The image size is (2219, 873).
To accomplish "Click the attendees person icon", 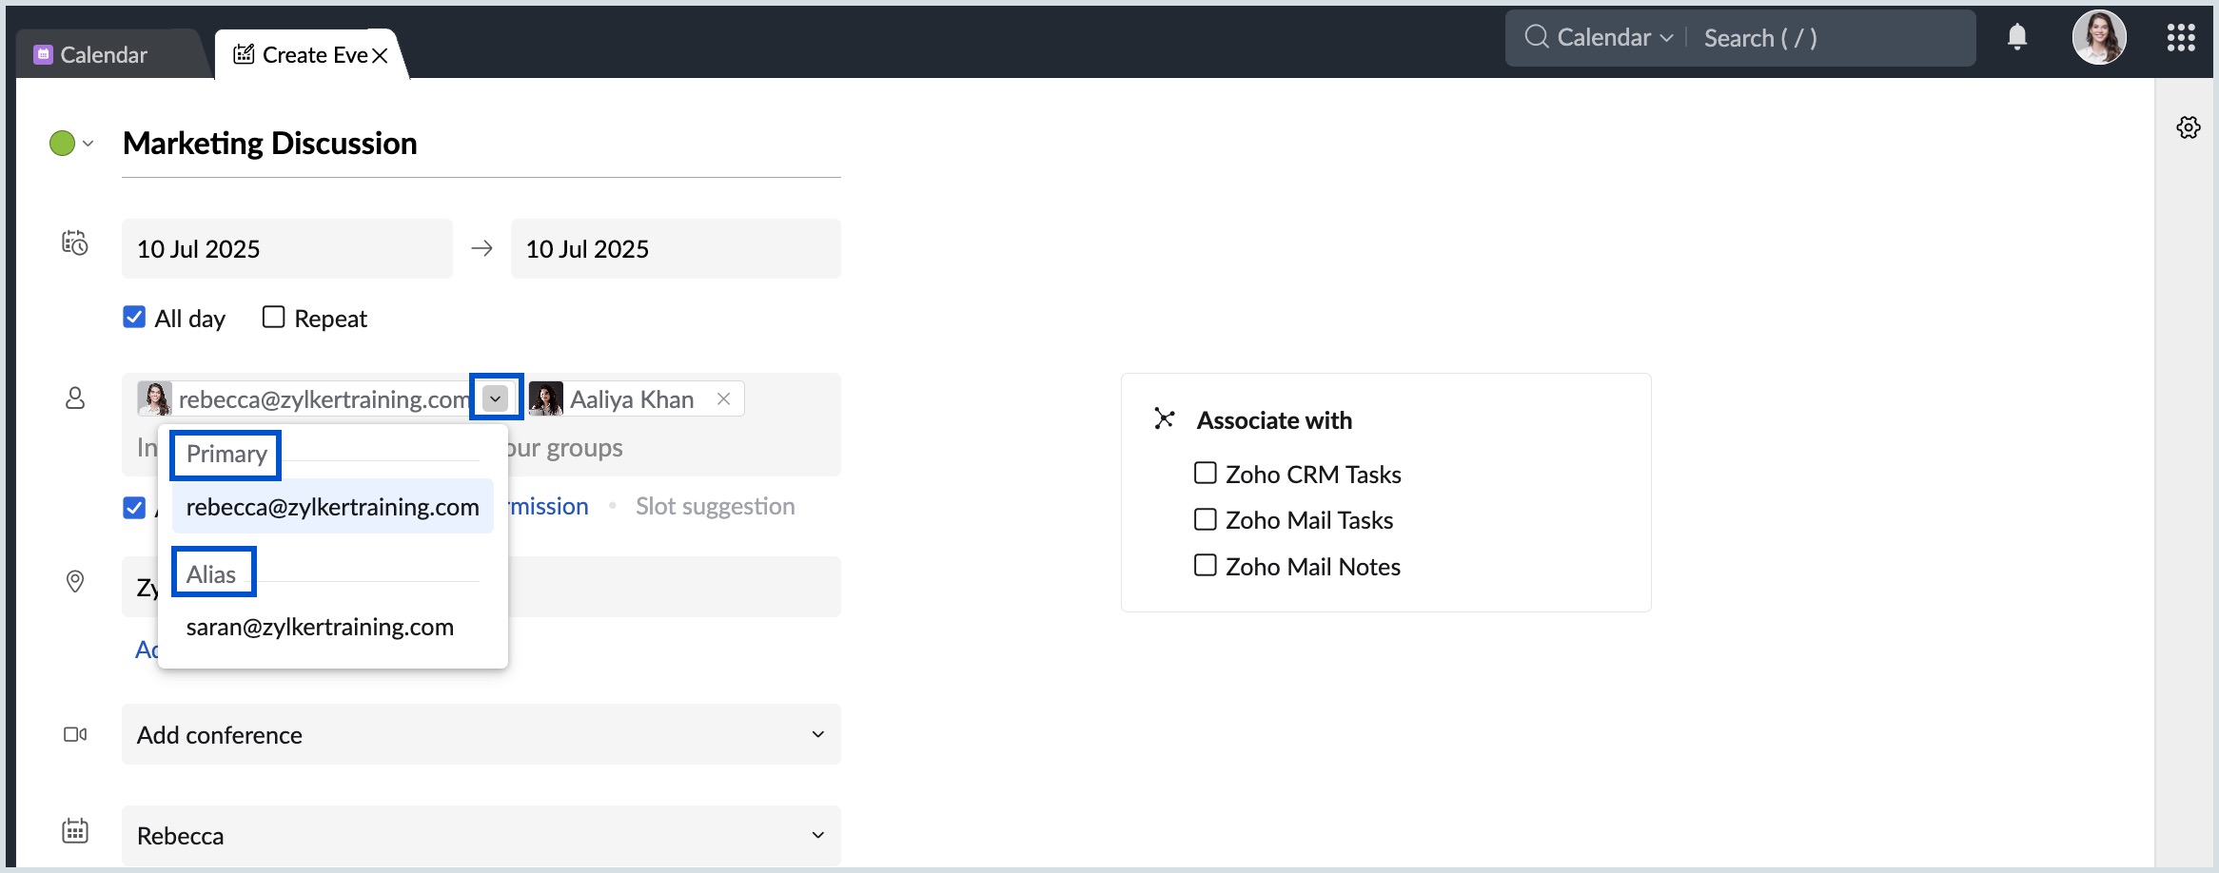I will click(x=75, y=398).
